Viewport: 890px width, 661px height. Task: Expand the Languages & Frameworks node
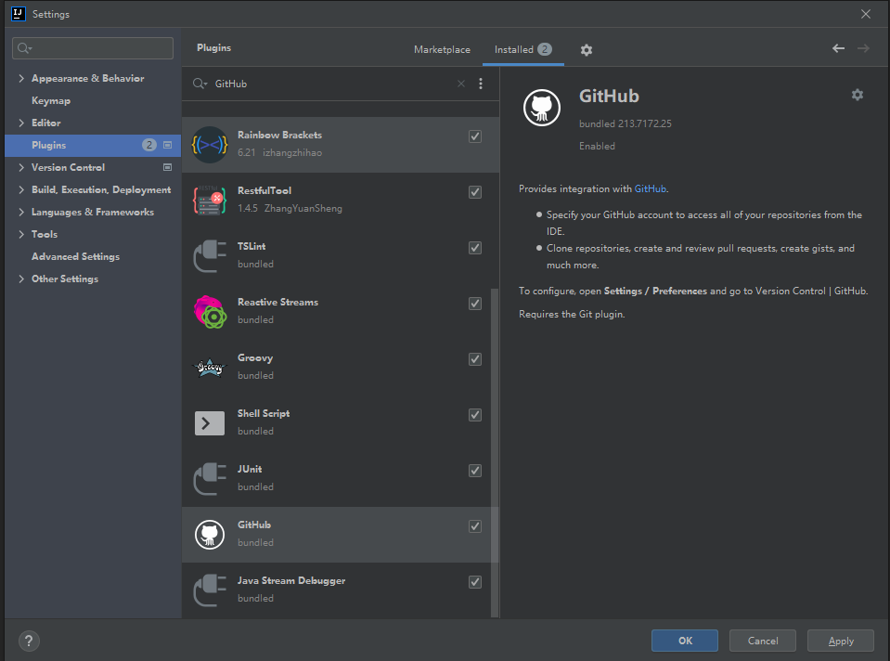click(21, 212)
